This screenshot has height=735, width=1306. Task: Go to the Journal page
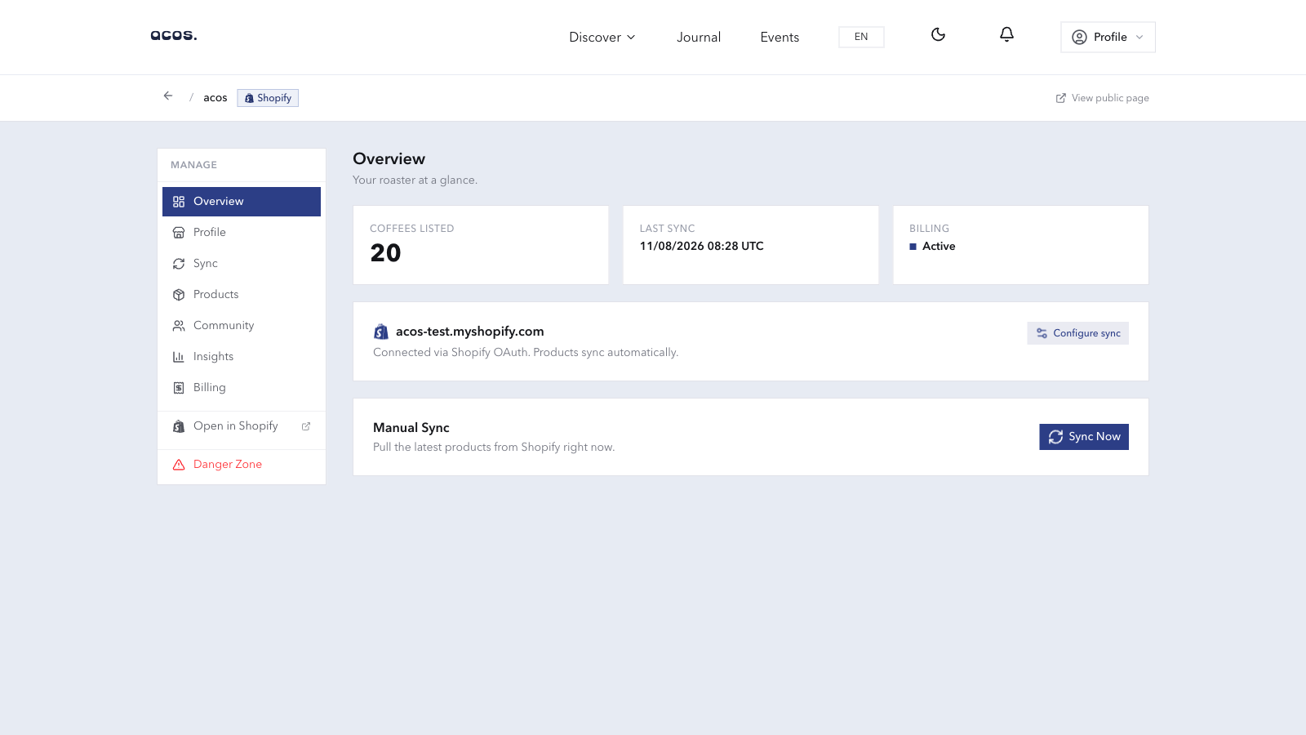click(x=699, y=38)
